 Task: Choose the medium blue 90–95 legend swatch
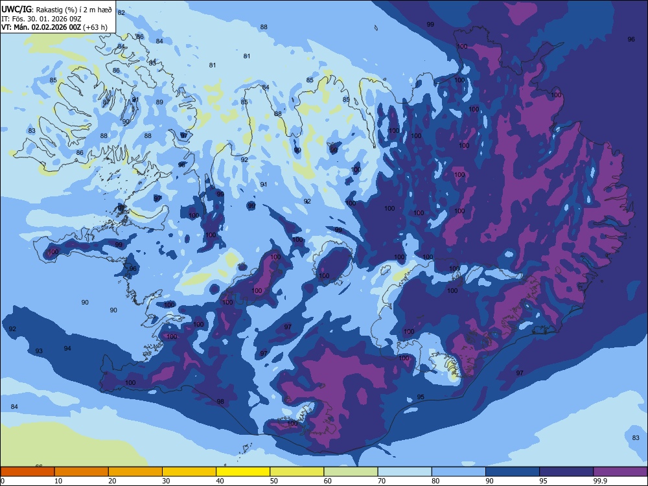click(x=513, y=472)
